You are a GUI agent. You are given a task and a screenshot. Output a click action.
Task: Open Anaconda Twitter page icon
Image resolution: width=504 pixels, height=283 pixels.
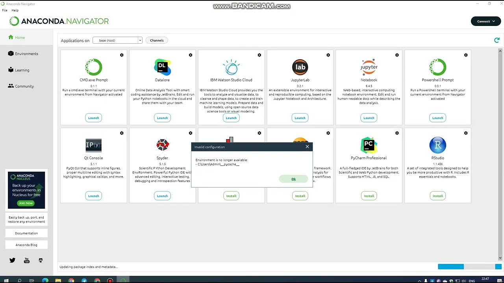(x=12, y=260)
